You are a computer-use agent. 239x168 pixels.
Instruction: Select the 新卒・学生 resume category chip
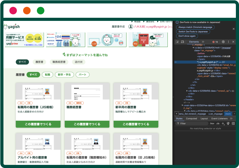click(x=64, y=75)
